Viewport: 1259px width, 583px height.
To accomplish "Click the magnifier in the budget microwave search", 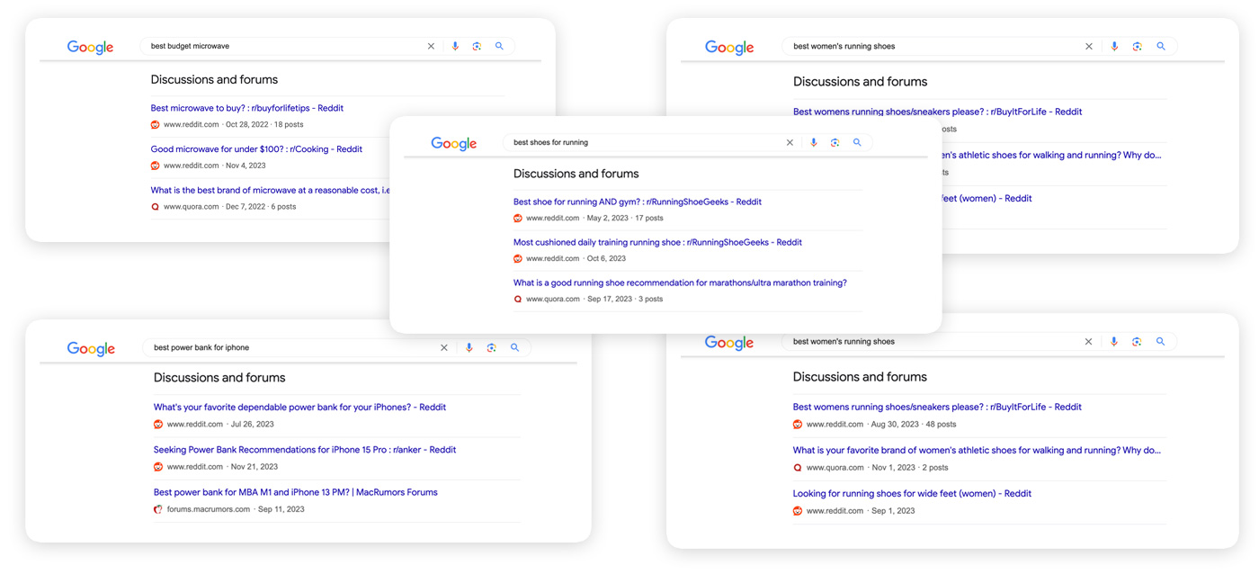I will click(x=500, y=46).
